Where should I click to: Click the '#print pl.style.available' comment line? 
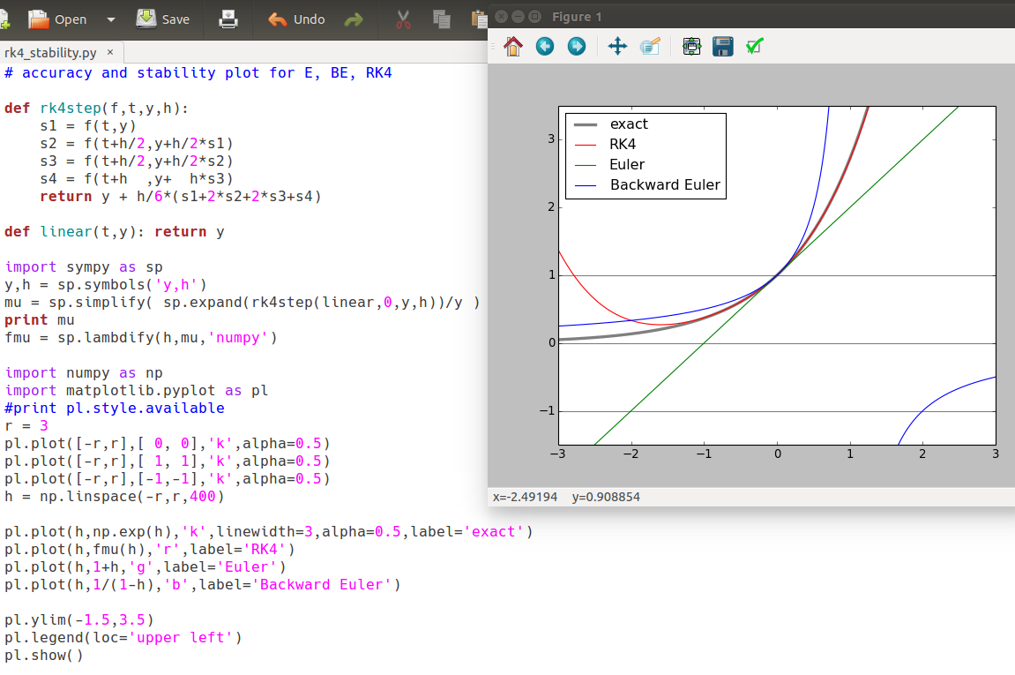(x=115, y=409)
